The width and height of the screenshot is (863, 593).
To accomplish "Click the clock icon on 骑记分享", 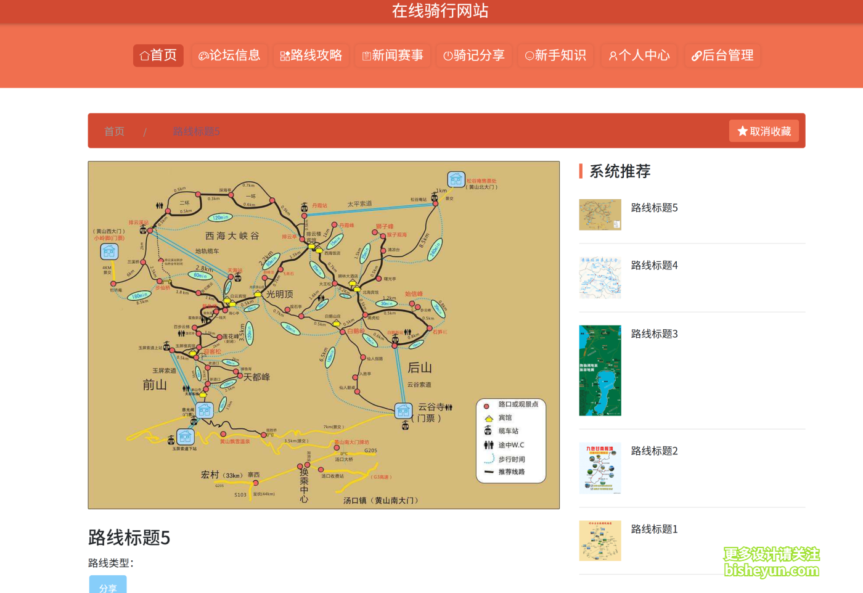I will (448, 55).
